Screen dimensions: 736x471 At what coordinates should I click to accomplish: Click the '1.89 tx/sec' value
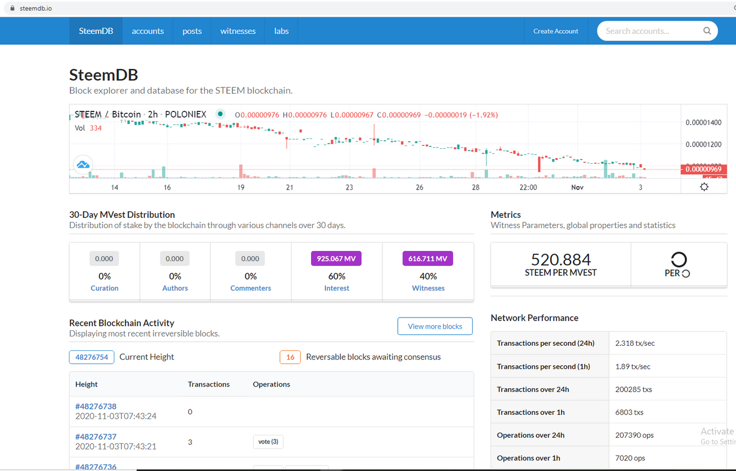pos(632,366)
